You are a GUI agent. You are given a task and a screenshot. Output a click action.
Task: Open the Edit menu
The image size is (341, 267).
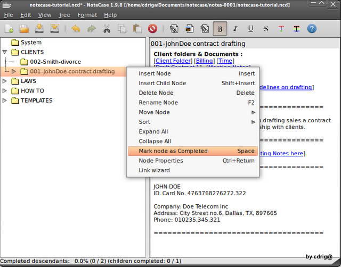click(x=26, y=15)
